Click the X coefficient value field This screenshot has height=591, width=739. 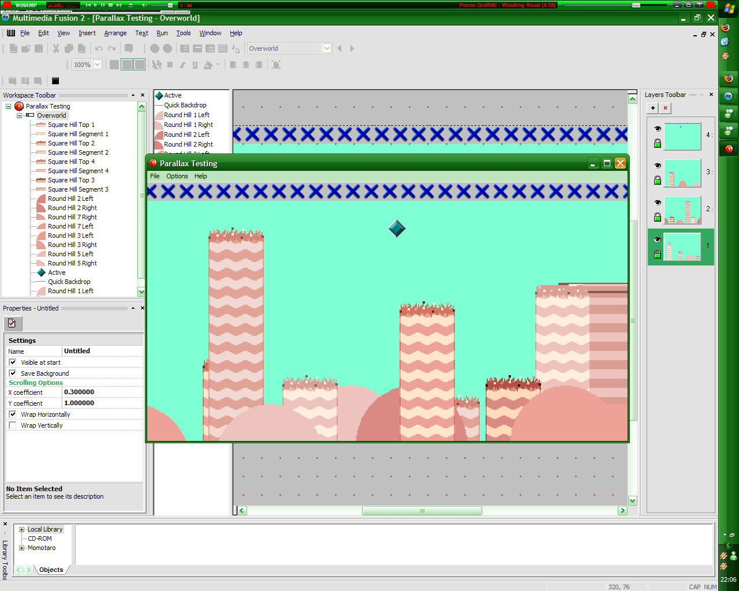[102, 392]
